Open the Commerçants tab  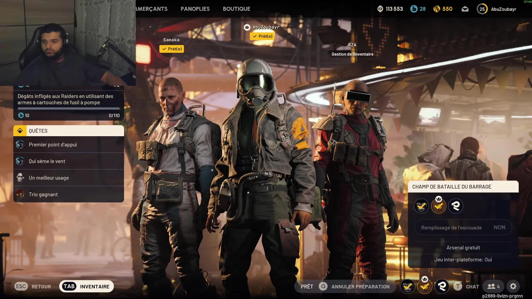click(152, 9)
